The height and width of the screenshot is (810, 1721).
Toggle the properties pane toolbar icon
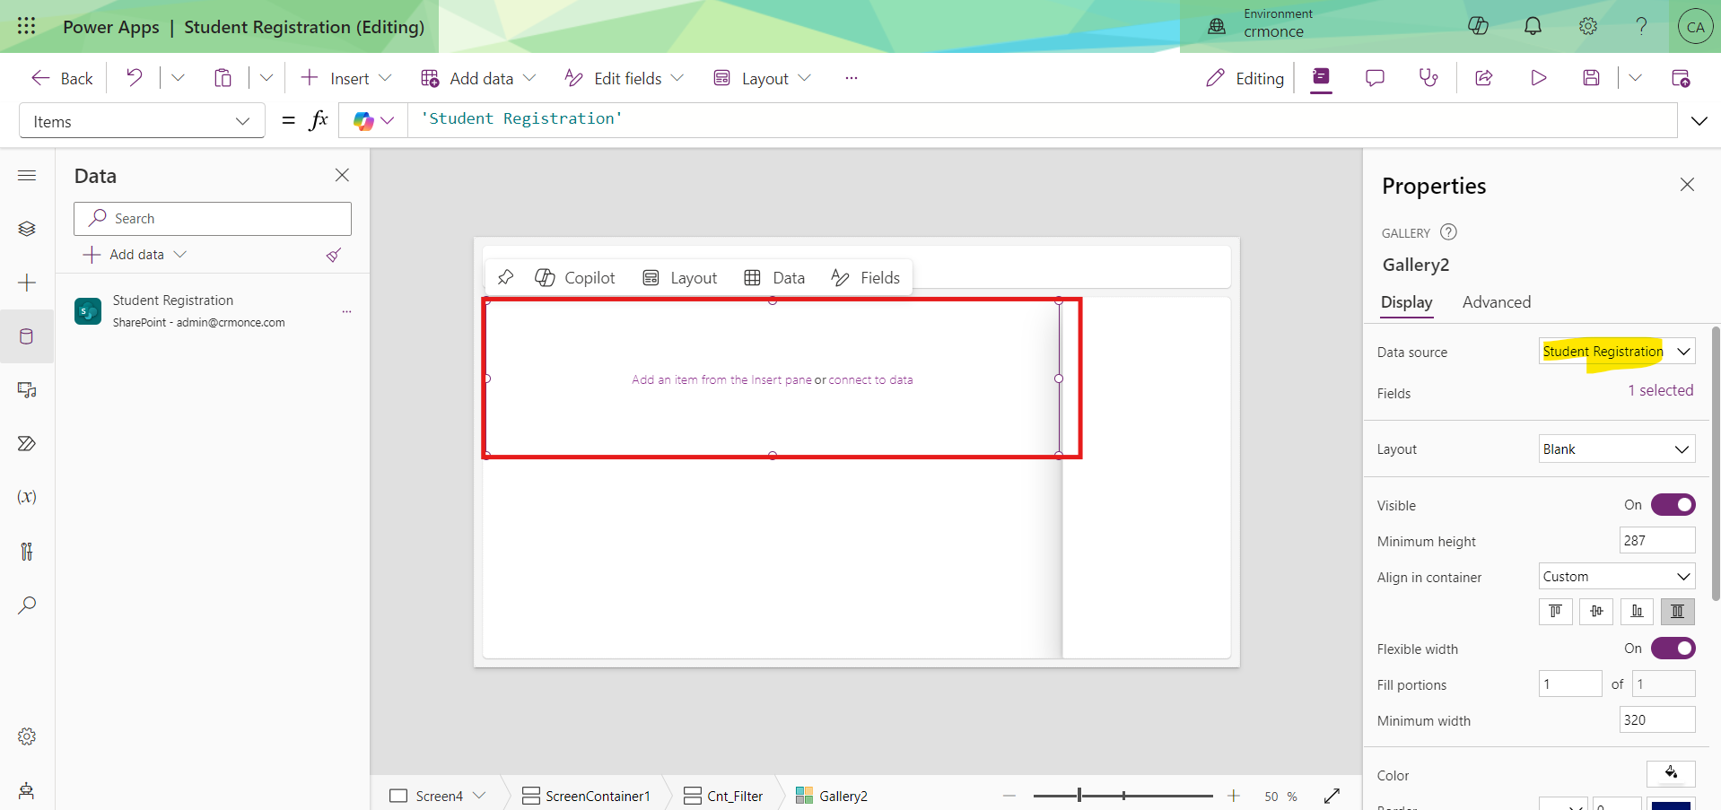pos(1321,78)
